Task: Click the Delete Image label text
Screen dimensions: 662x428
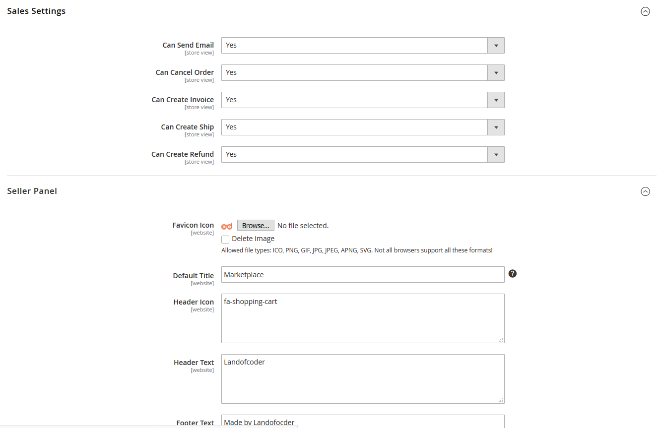Action: (x=253, y=239)
